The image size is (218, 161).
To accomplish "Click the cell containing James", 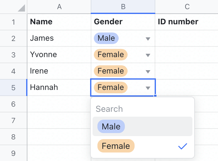I will (59, 38).
